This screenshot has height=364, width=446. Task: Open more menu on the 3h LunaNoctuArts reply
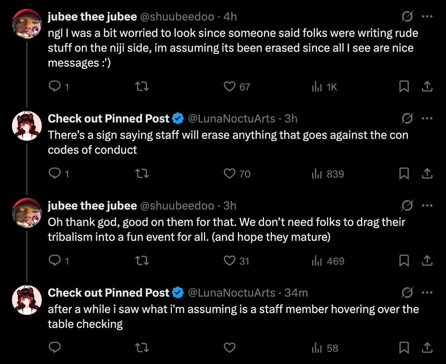(427, 118)
